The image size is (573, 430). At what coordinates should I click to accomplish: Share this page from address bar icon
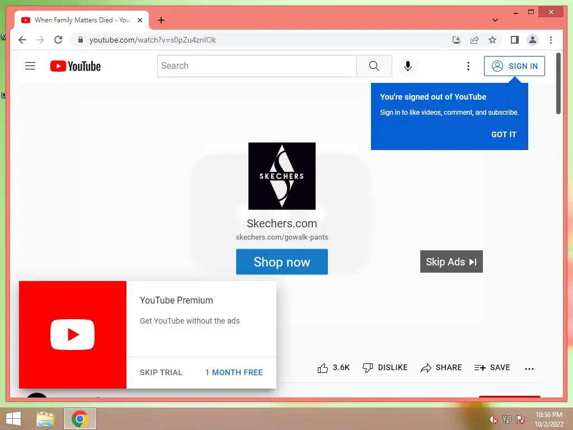(x=475, y=40)
